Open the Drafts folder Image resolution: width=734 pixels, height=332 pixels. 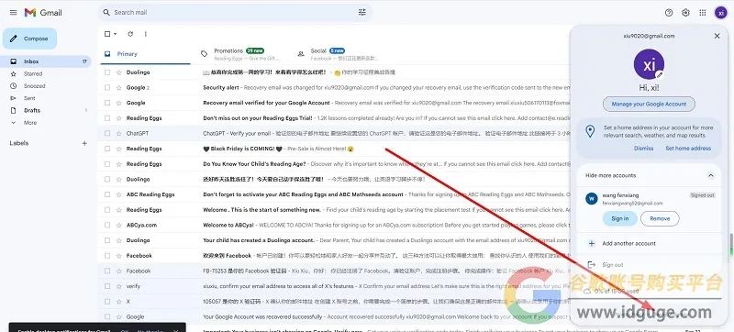point(45,110)
